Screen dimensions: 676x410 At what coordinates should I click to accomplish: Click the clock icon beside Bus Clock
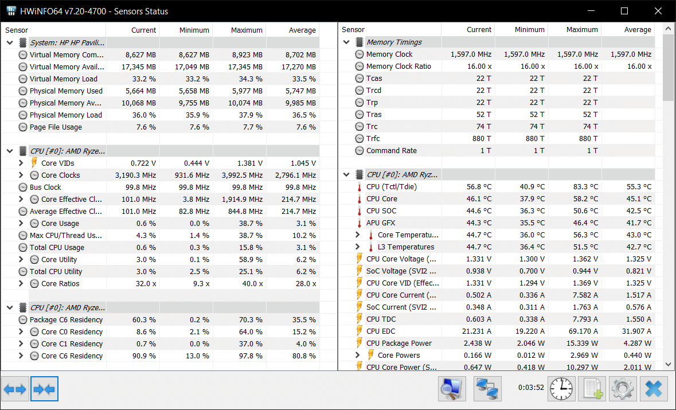[23, 187]
